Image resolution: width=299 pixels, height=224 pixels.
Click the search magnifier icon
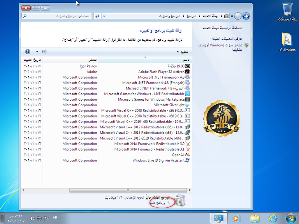click(x=25, y=16)
